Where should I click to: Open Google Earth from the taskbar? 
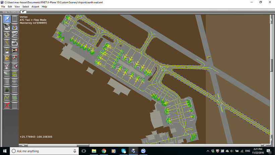pos(143,151)
